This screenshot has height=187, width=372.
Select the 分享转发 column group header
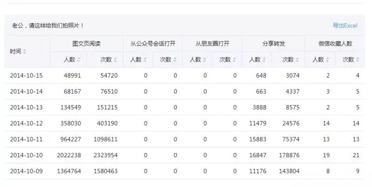273,43
